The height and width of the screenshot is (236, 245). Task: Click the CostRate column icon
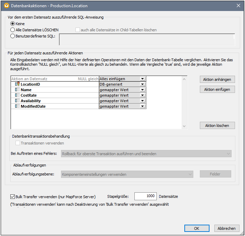pyautogui.click(x=17, y=95)
